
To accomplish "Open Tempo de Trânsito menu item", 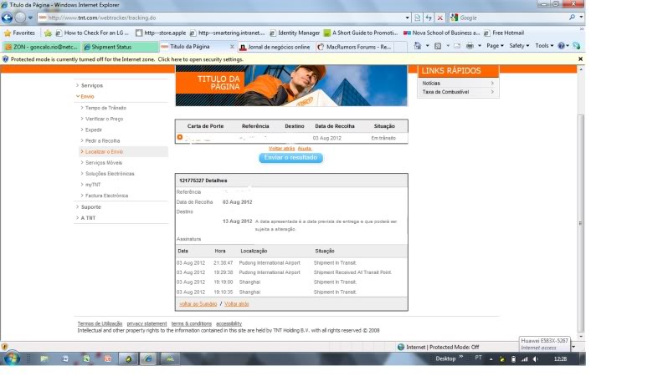I will click(x=105, y=108).
